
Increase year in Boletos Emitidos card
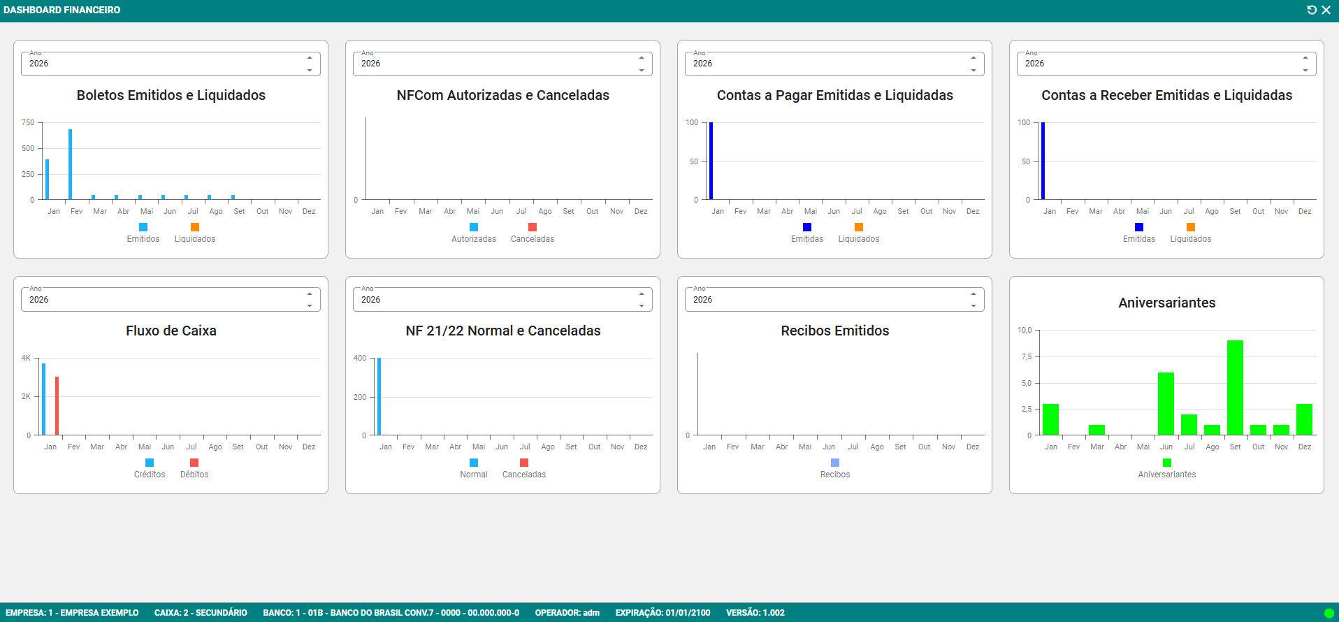pos(310,58)
